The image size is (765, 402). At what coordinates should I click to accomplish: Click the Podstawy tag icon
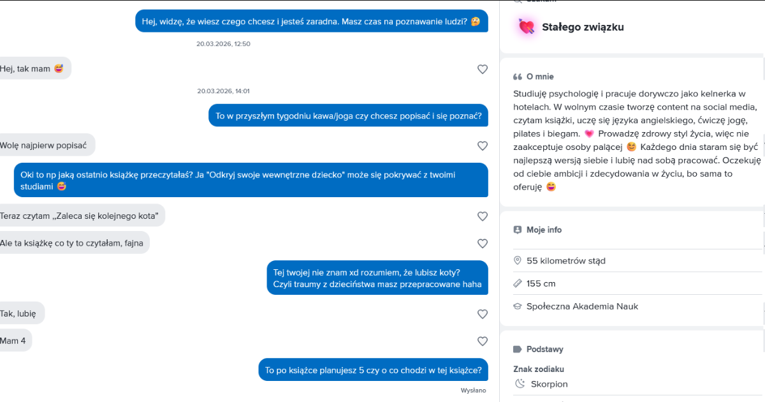point(518,349)
